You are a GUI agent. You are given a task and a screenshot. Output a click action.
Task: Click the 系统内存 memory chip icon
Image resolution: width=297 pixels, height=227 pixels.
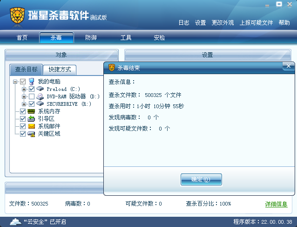(31, 111)
